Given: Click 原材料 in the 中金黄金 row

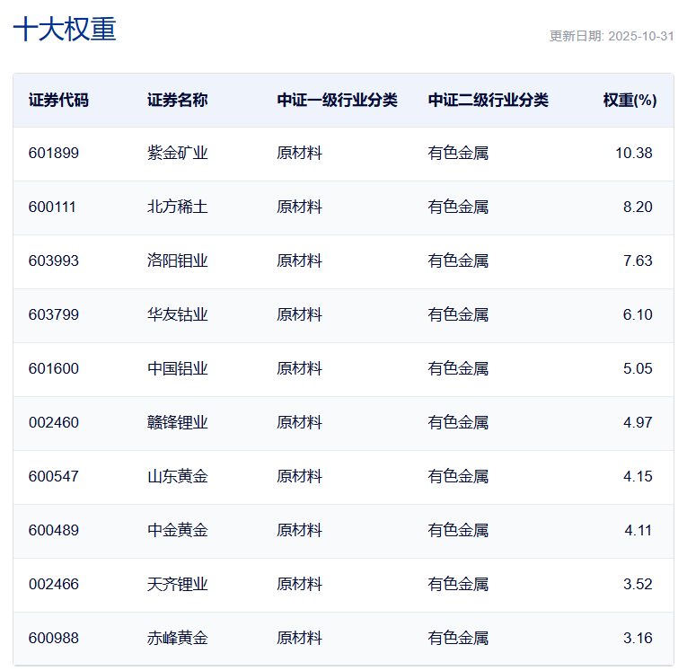Looking at the screenshot, I should point(299,530).
